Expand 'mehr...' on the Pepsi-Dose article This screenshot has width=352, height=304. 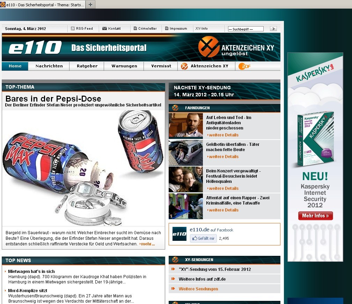(x=147, y=244)
